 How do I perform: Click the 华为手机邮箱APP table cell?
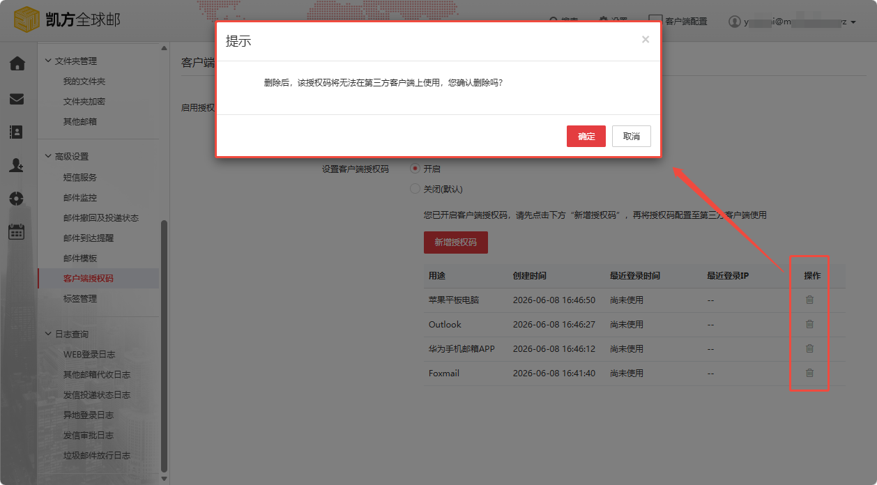[462, 349]
